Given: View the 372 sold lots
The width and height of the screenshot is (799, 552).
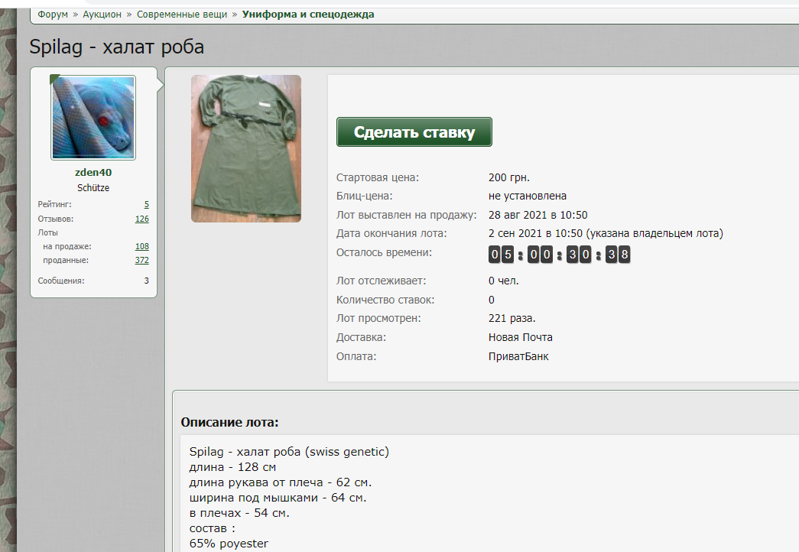Looking at the screenshot, I should coord(141,260).
